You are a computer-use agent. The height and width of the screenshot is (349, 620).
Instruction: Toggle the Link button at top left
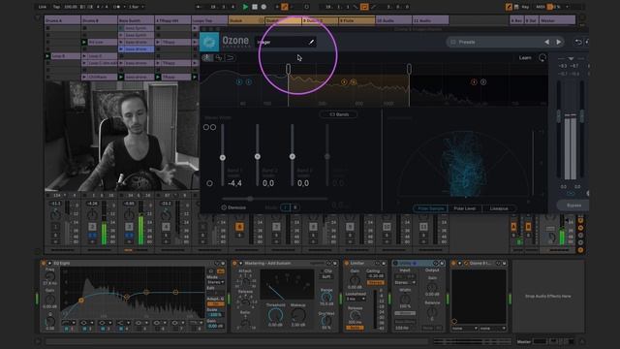[x=43, y=7]
